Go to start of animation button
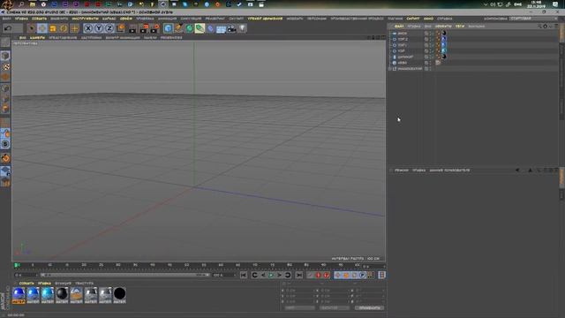Image resolution: width=565 pixels, height=318 pixels. click(x=244, y=275)
